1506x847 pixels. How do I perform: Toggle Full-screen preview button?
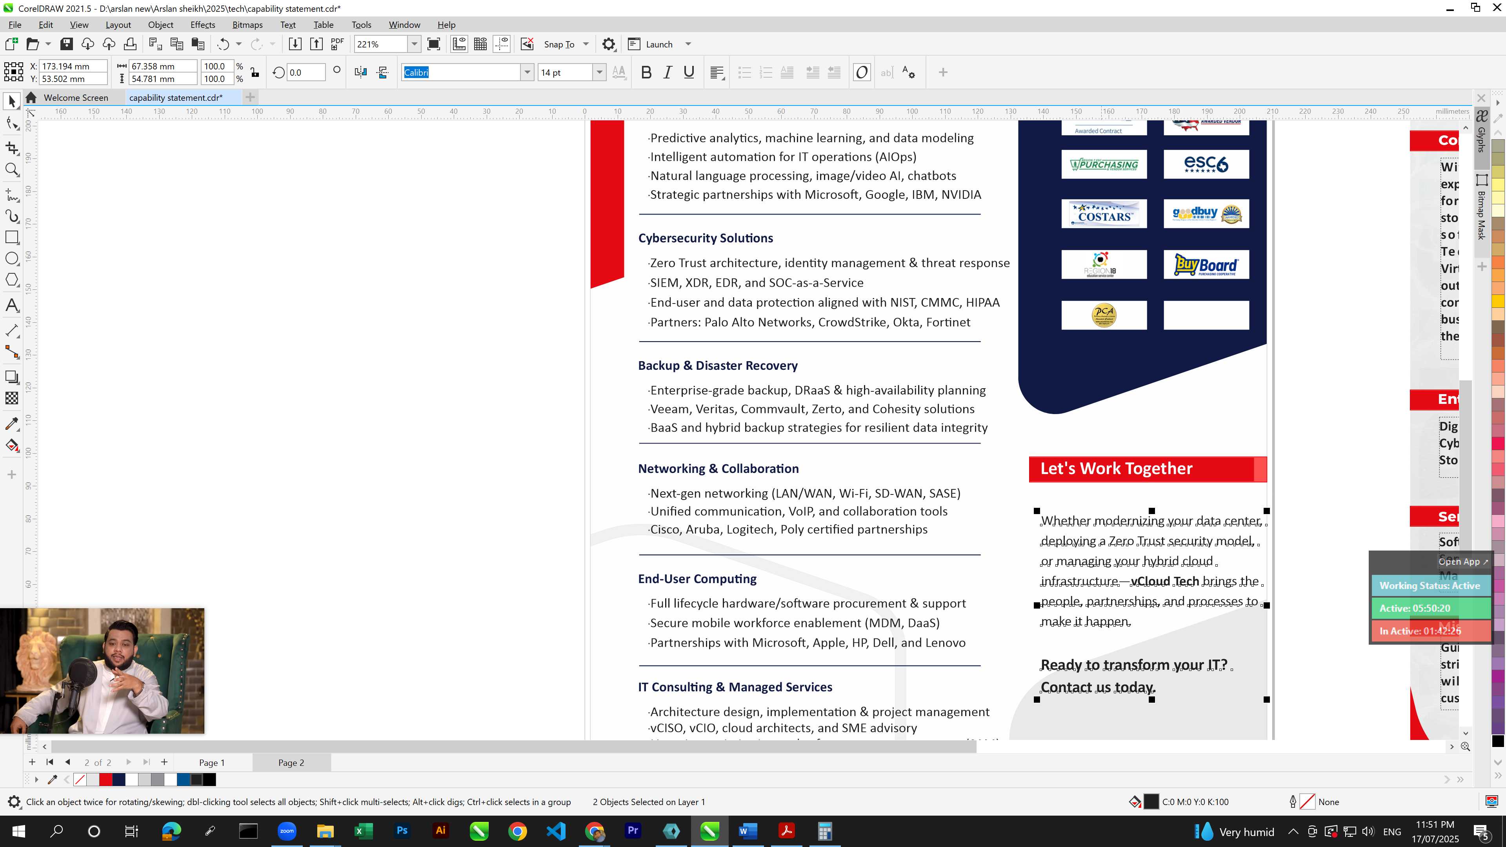[x=434, y=44]
